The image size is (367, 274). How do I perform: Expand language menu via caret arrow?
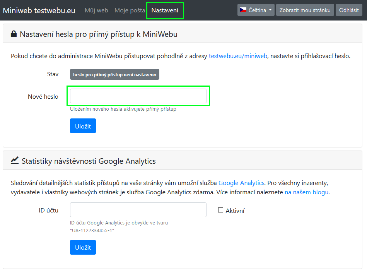270,10
